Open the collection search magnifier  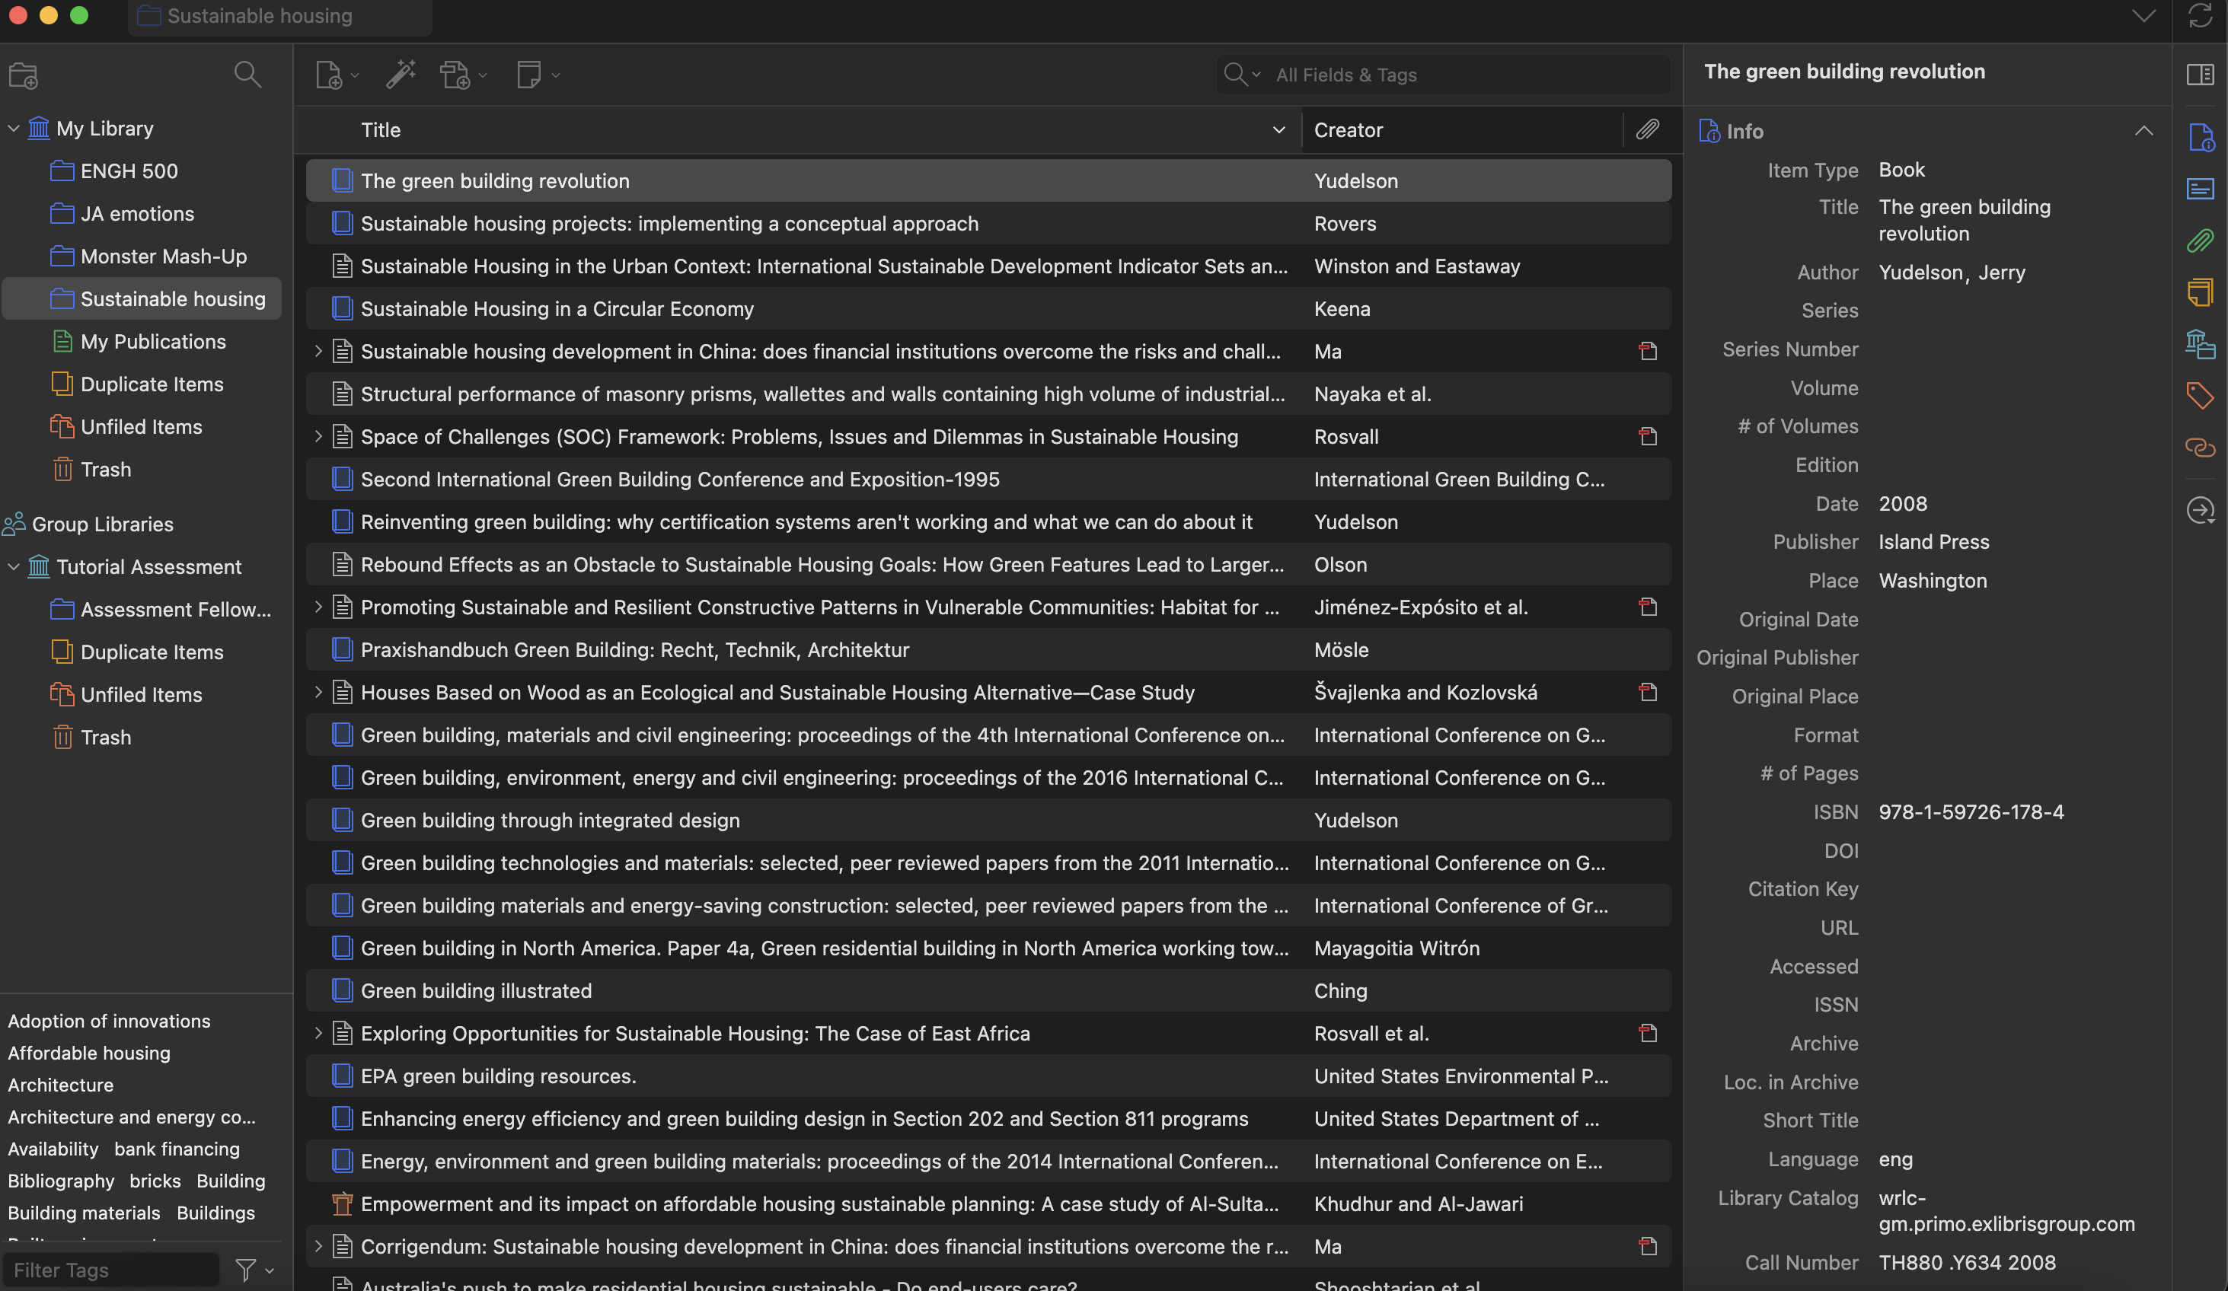[x=247, y=75]
